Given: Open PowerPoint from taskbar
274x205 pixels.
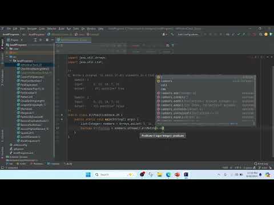Looking at the screenshot, I should [177, 175].
